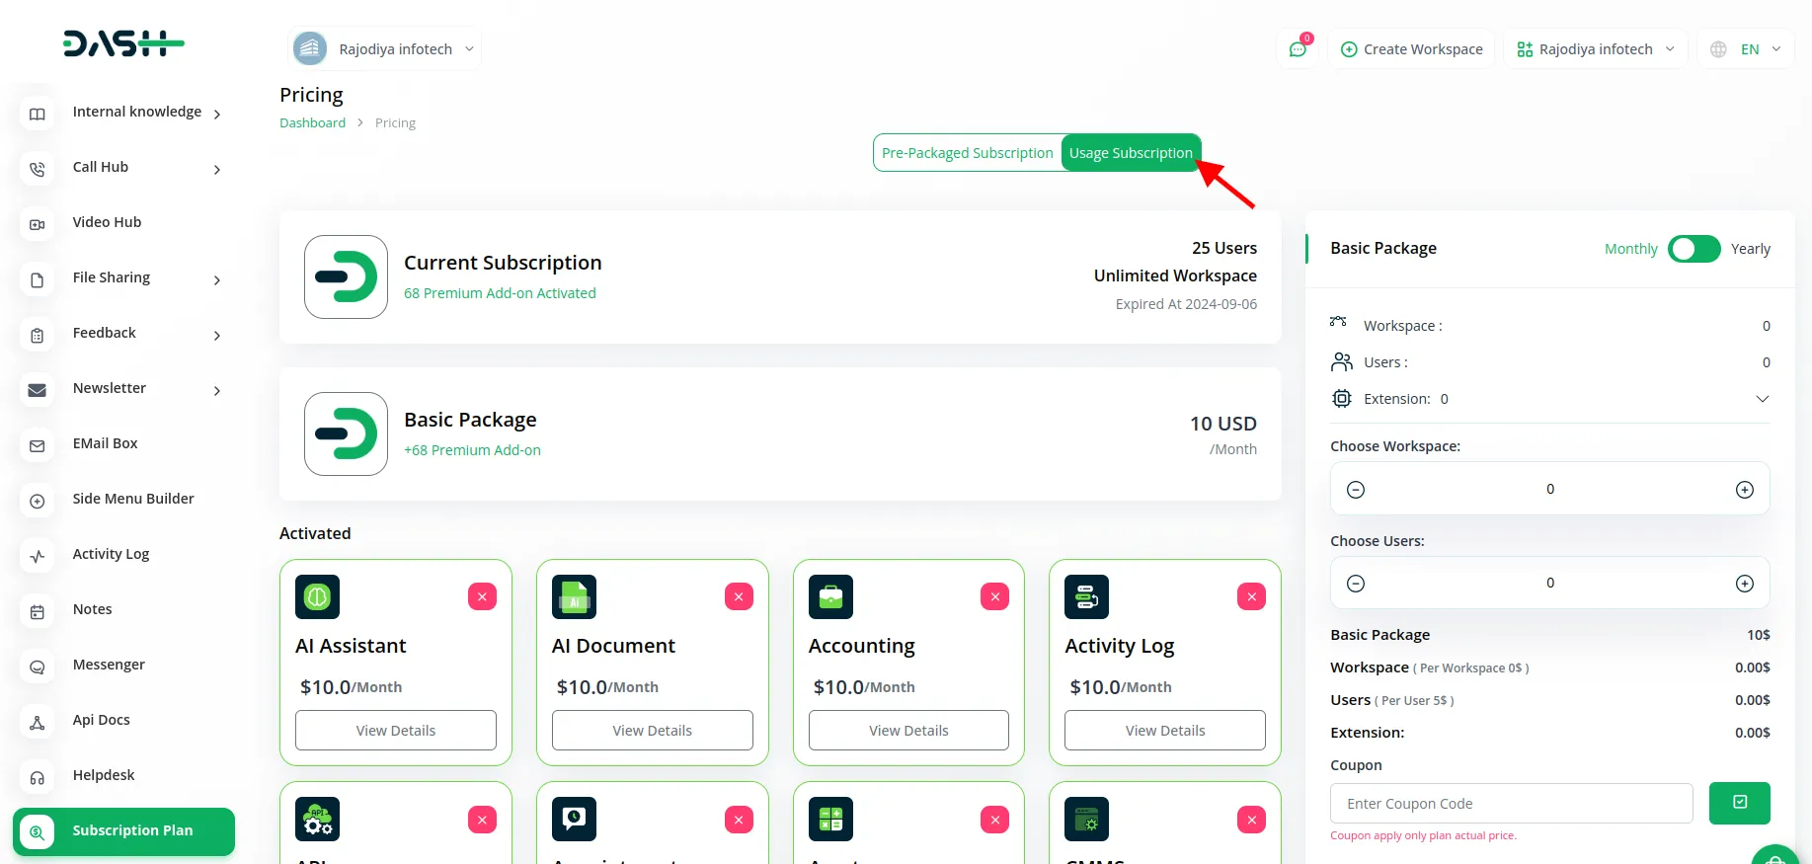View details of AI Document

(653, 731)
